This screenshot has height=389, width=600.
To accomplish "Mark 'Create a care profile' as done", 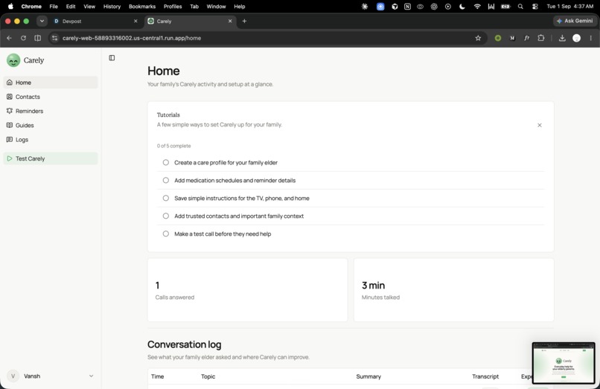I will pyautogui.click(x=166, y=163).
